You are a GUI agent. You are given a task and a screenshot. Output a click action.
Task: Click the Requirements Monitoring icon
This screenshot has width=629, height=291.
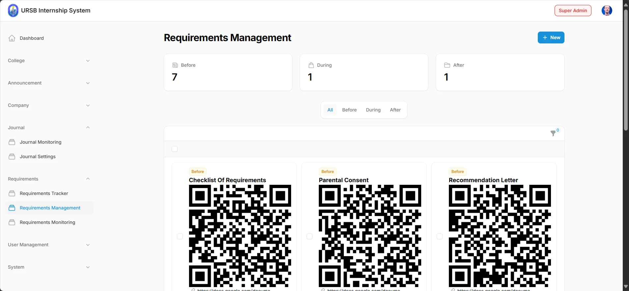pyautogui.click(x=12, y=222)
